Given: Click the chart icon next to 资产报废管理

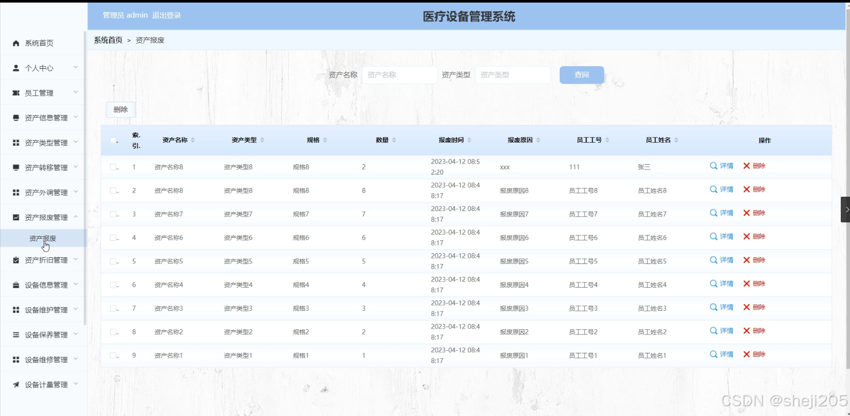Looking at the screenshot, I should tap(16, 217).
